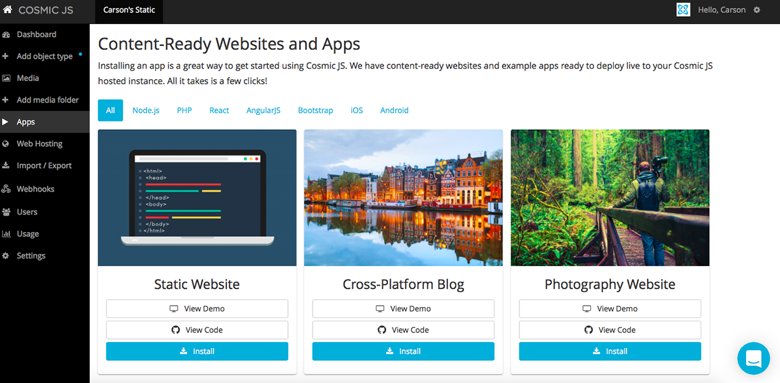Open the Web Hosting section
780x383 pixels.
click(39, 143)
